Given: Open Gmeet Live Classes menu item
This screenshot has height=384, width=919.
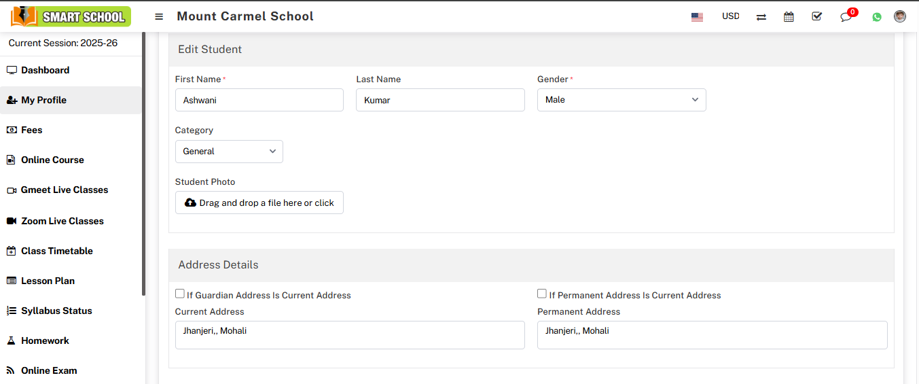Looking at the screenshot, I should click(71, 190).
